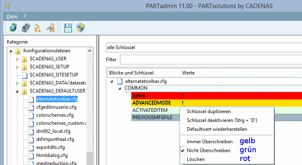Screen dimensions: 302x165
Task: Click the $CADENAS_DEFAULTUSER folder icon
Action: tap(25, 91)
